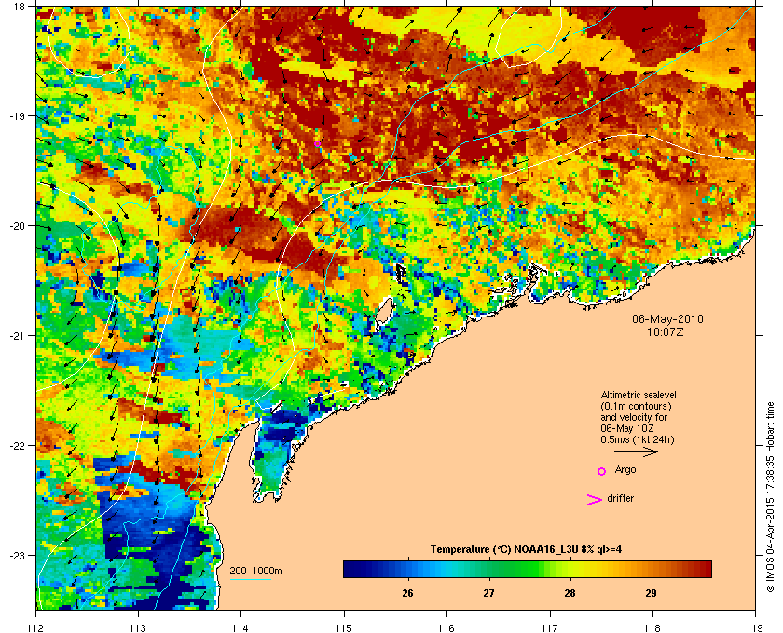
Task: Click colorbar tick label 26
Action: pos(407,593)
